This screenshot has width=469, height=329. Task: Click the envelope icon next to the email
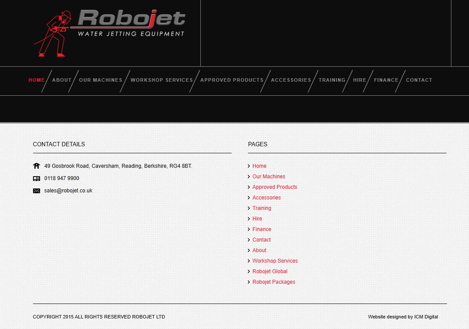37,191
